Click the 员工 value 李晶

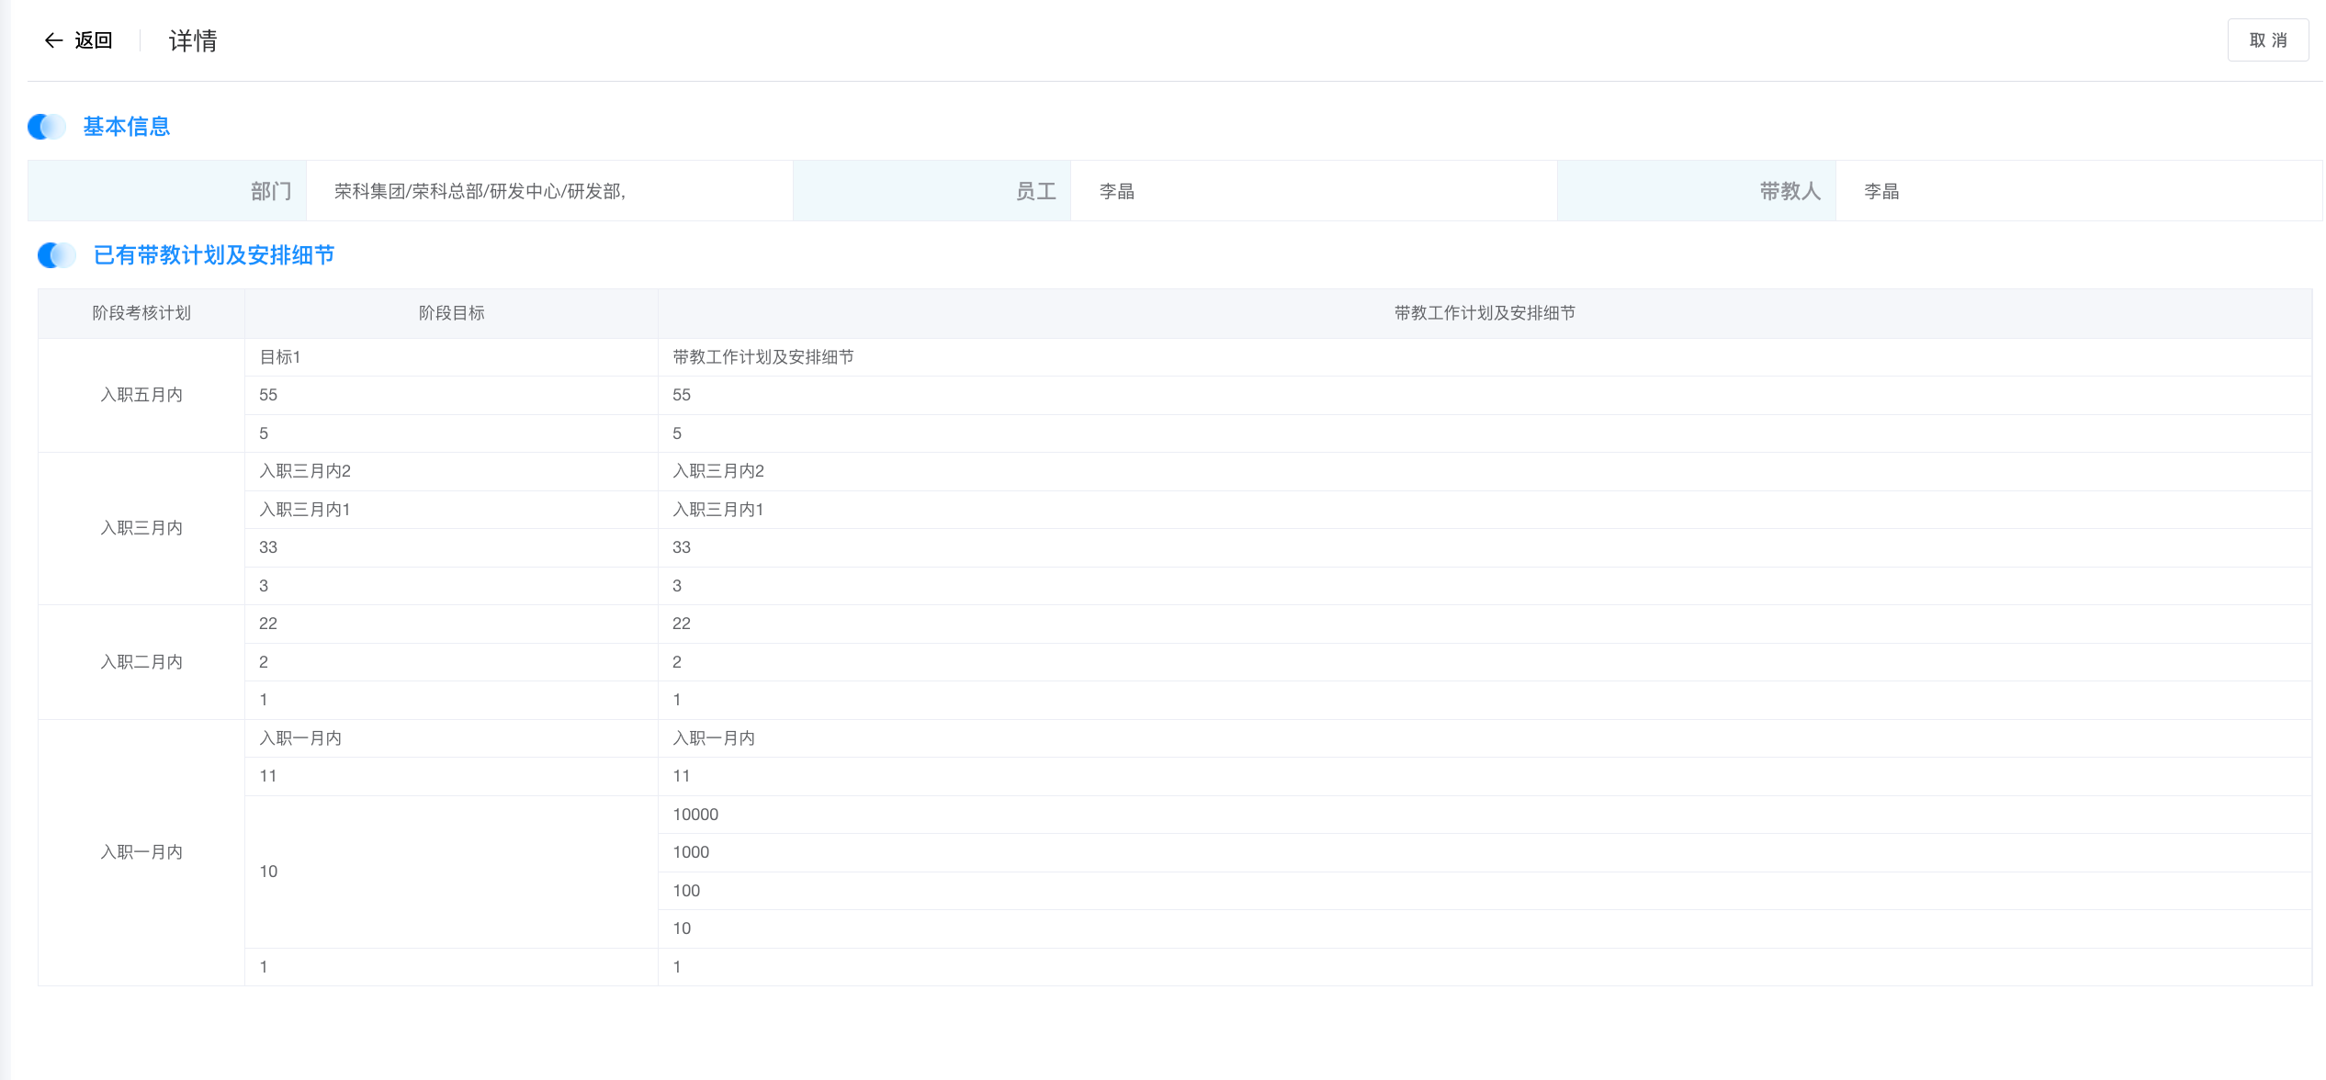pyautogui.click(x=1117, y=191)
